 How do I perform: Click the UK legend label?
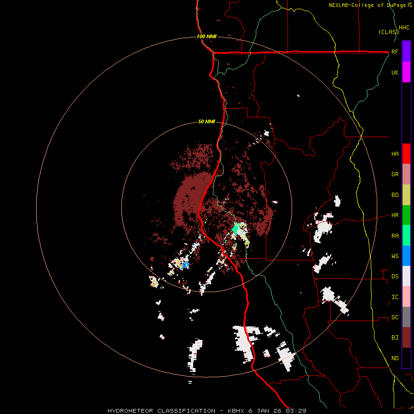click(395, 73)
